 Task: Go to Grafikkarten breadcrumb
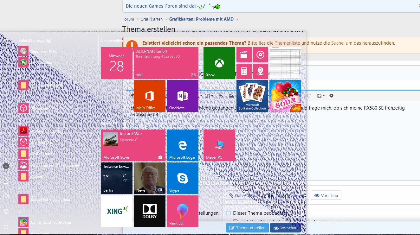pos(152,19)
